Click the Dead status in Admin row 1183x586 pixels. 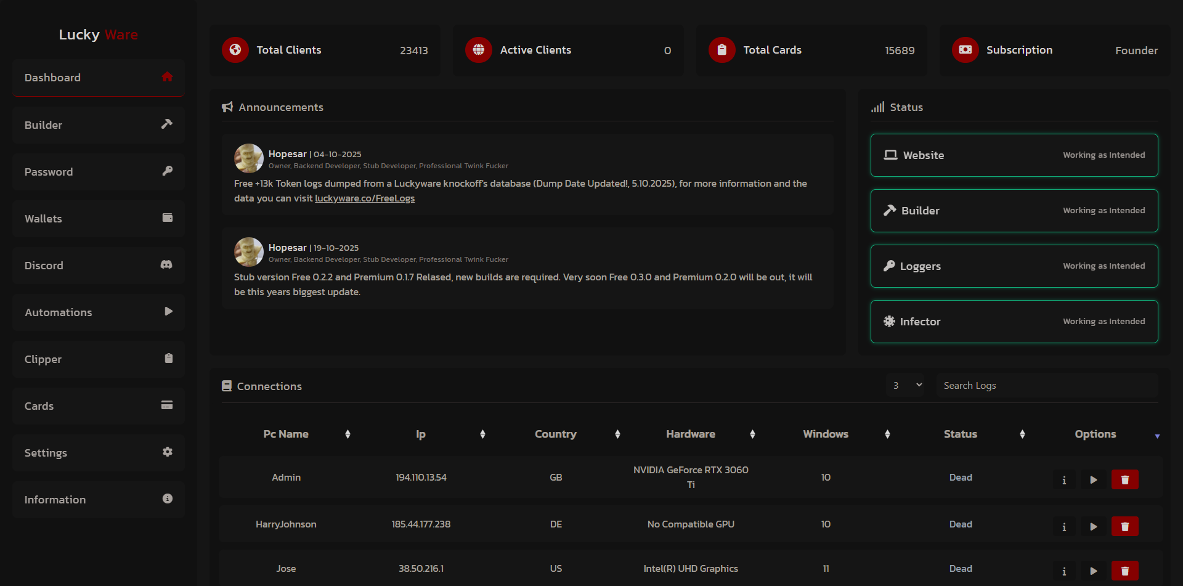pos(961,478)
